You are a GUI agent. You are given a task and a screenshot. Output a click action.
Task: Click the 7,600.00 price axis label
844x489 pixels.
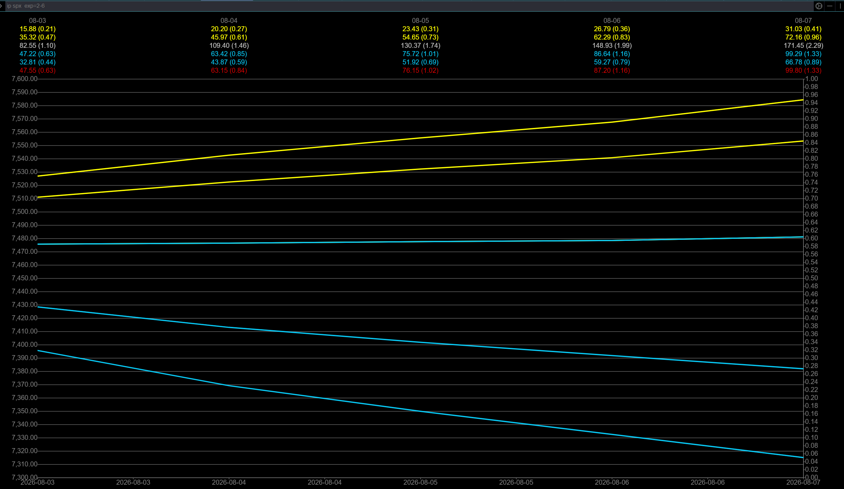coord(25,79)
